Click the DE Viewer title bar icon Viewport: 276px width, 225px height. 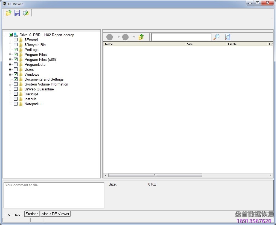point(4,4)
